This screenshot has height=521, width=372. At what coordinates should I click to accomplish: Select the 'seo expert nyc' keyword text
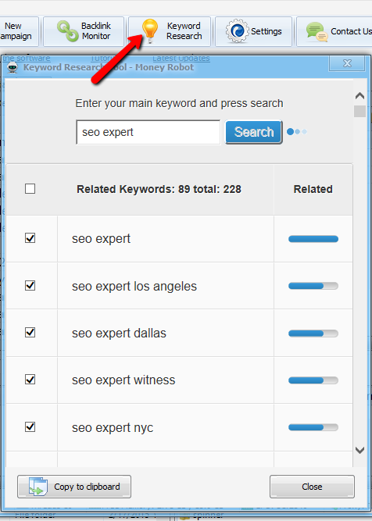113,428
